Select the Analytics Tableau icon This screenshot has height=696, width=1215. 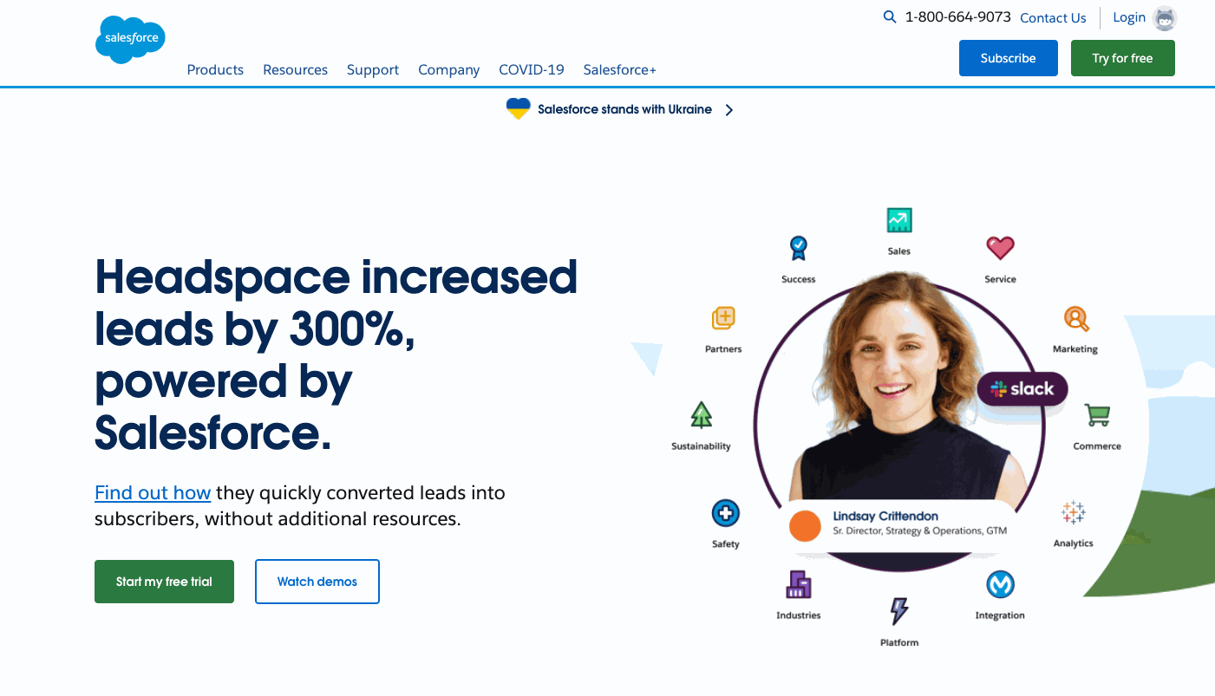1074,512
